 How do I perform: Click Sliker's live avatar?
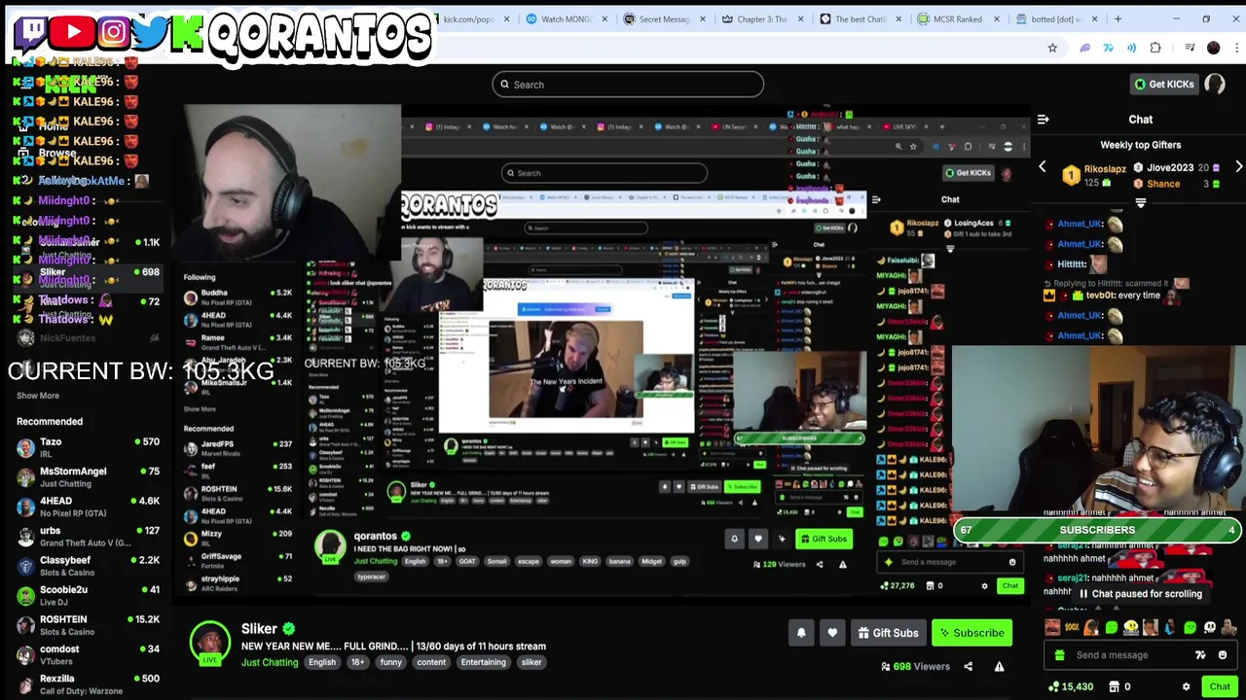(209, 643)
